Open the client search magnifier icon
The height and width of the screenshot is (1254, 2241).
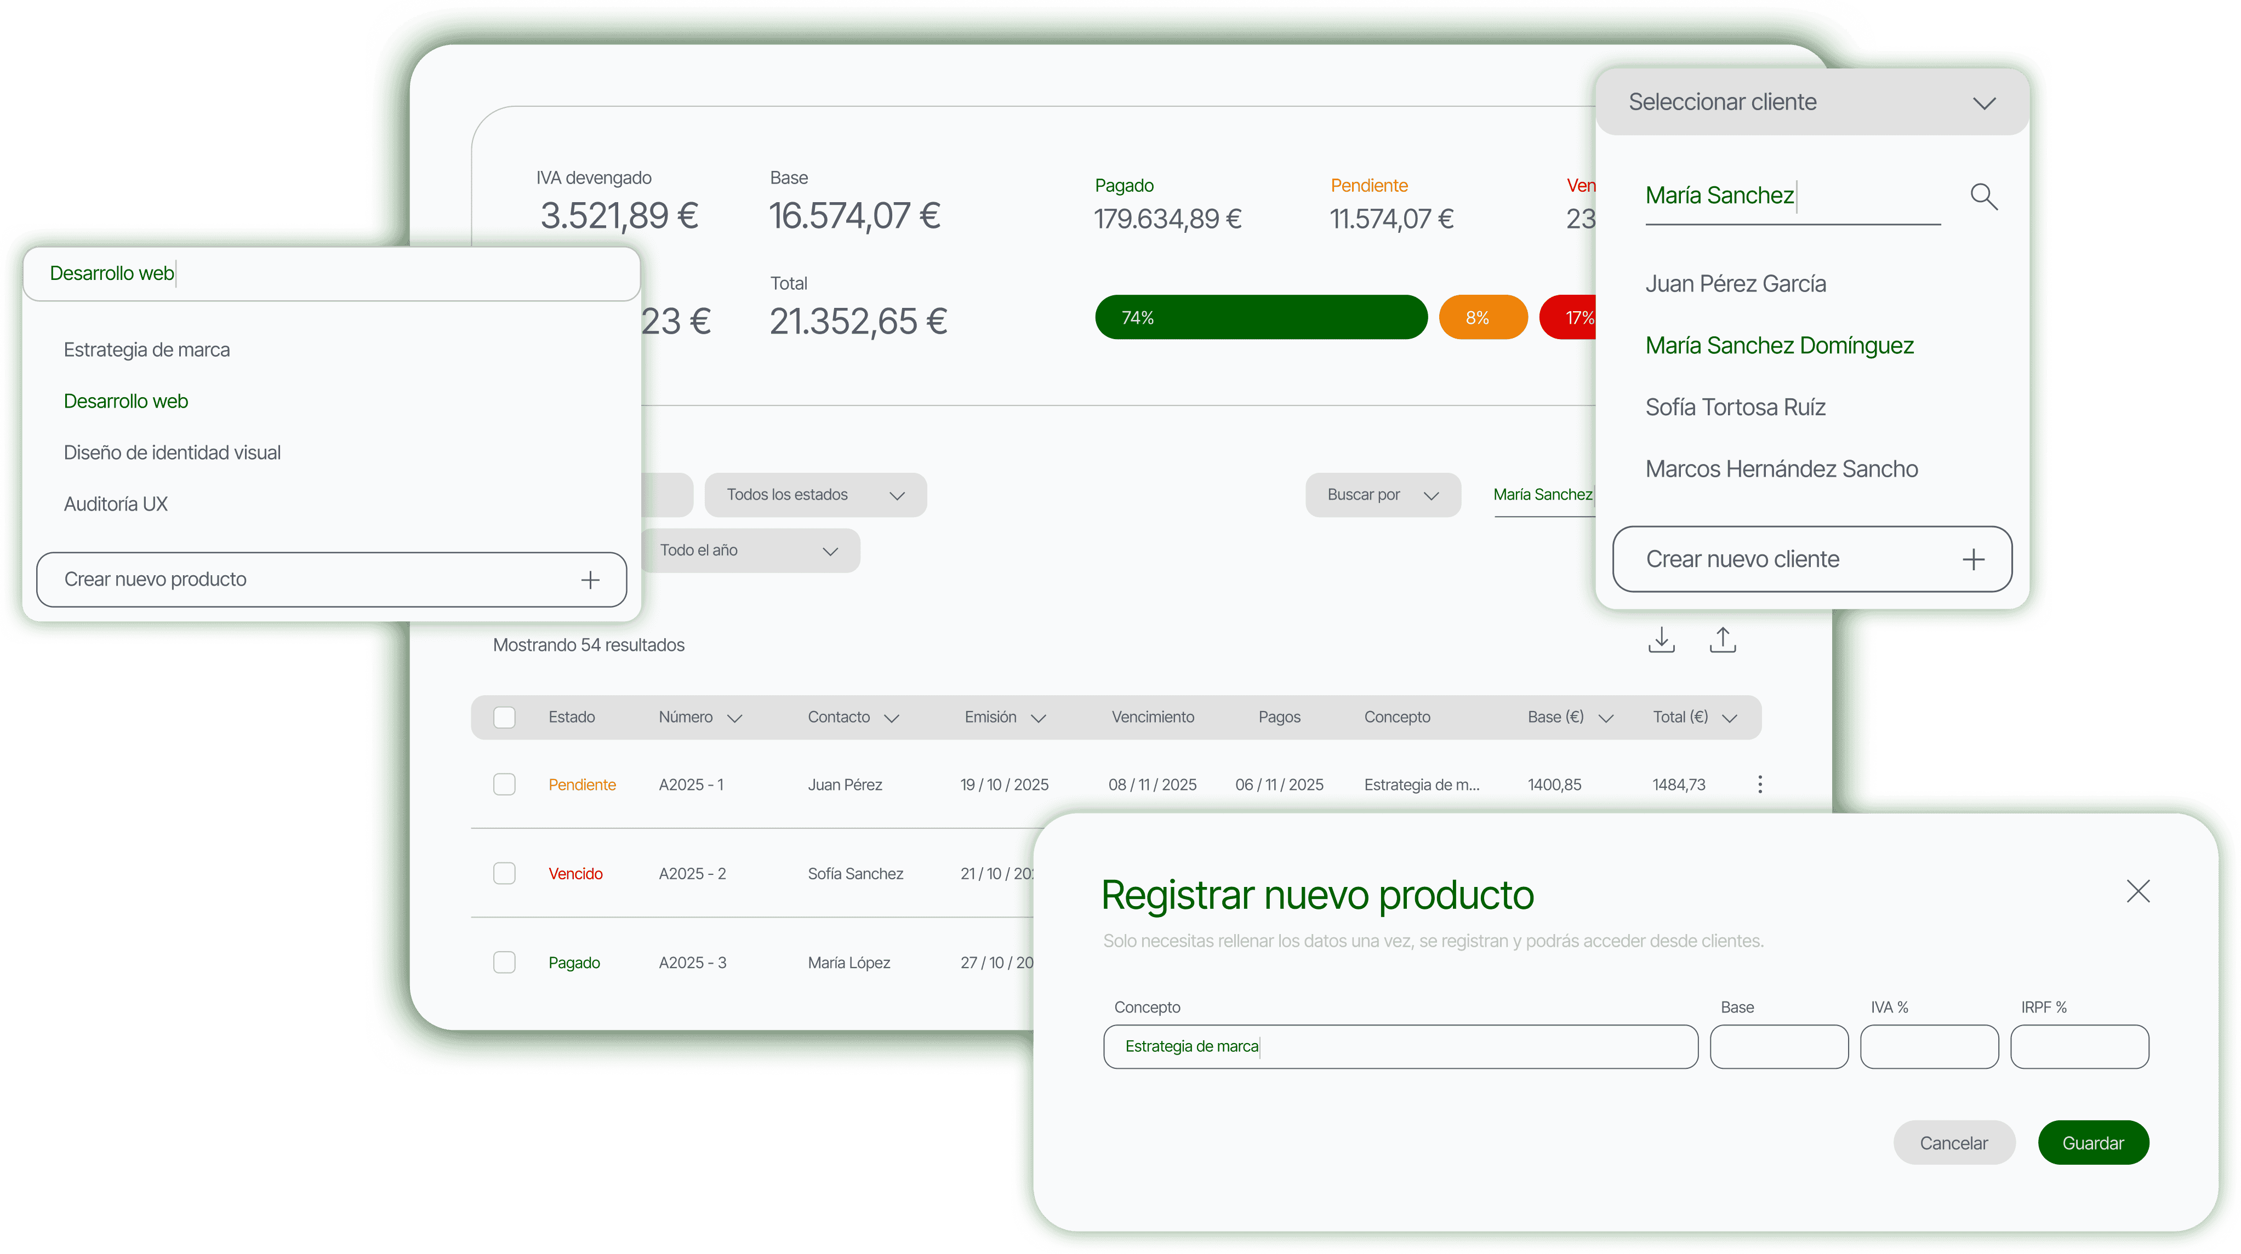click(x=1985, y=197)
